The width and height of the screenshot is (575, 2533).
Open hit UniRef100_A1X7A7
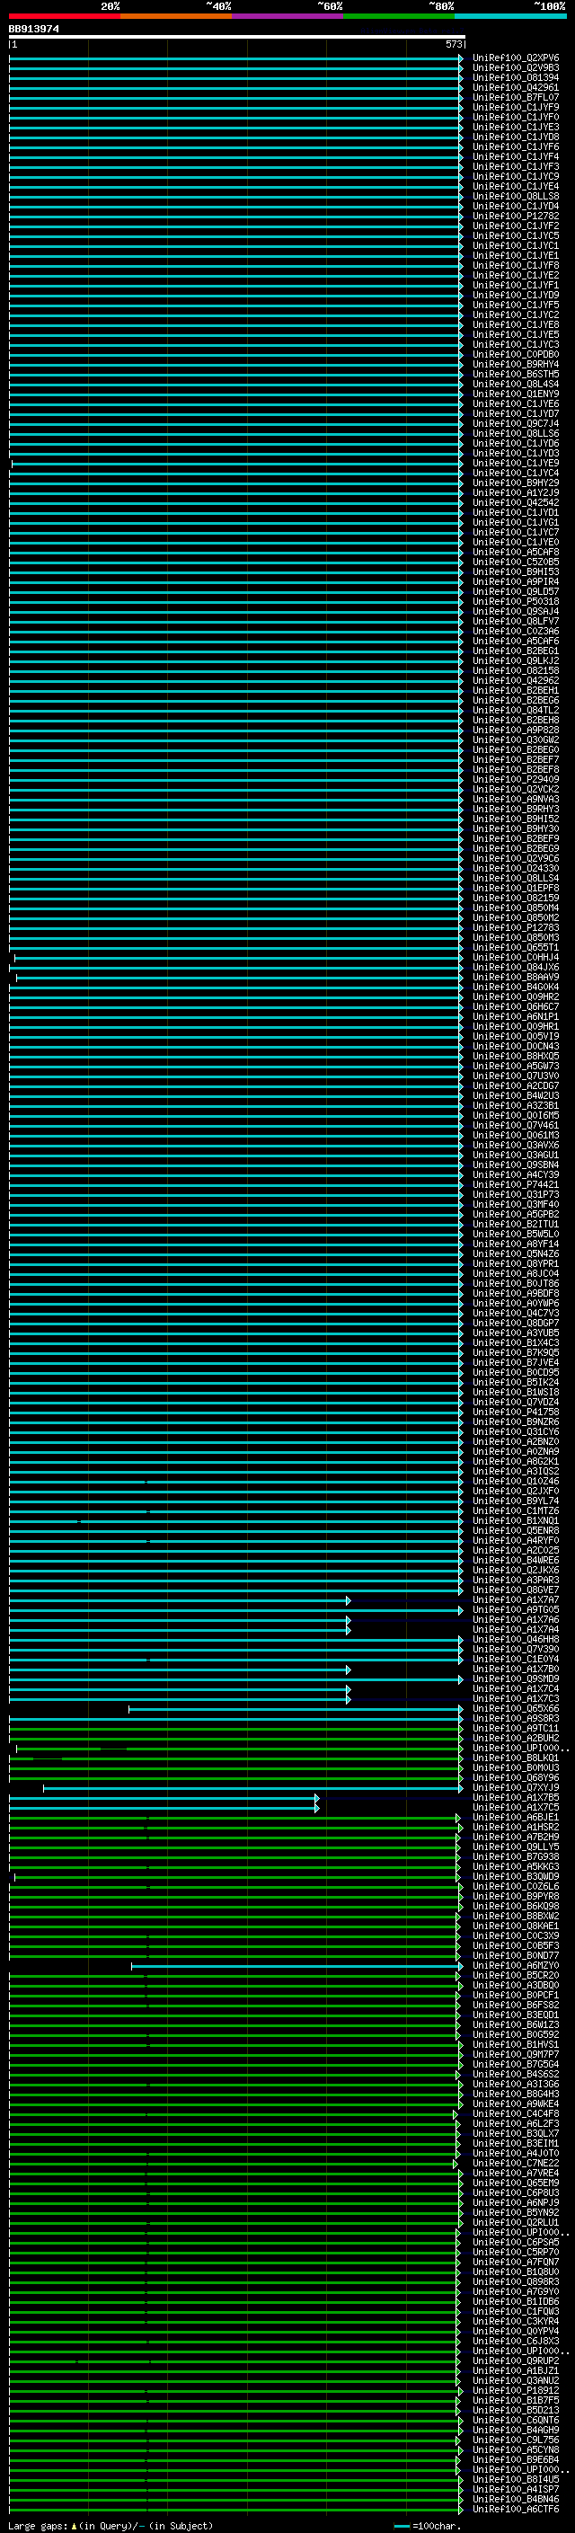click(x=515, y=1599)
